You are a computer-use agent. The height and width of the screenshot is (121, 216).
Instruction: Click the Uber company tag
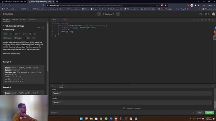point(27,38)
